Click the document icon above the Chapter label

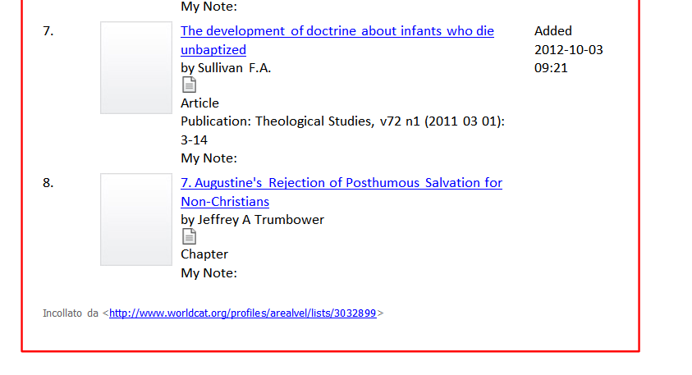tap(189, 236)
